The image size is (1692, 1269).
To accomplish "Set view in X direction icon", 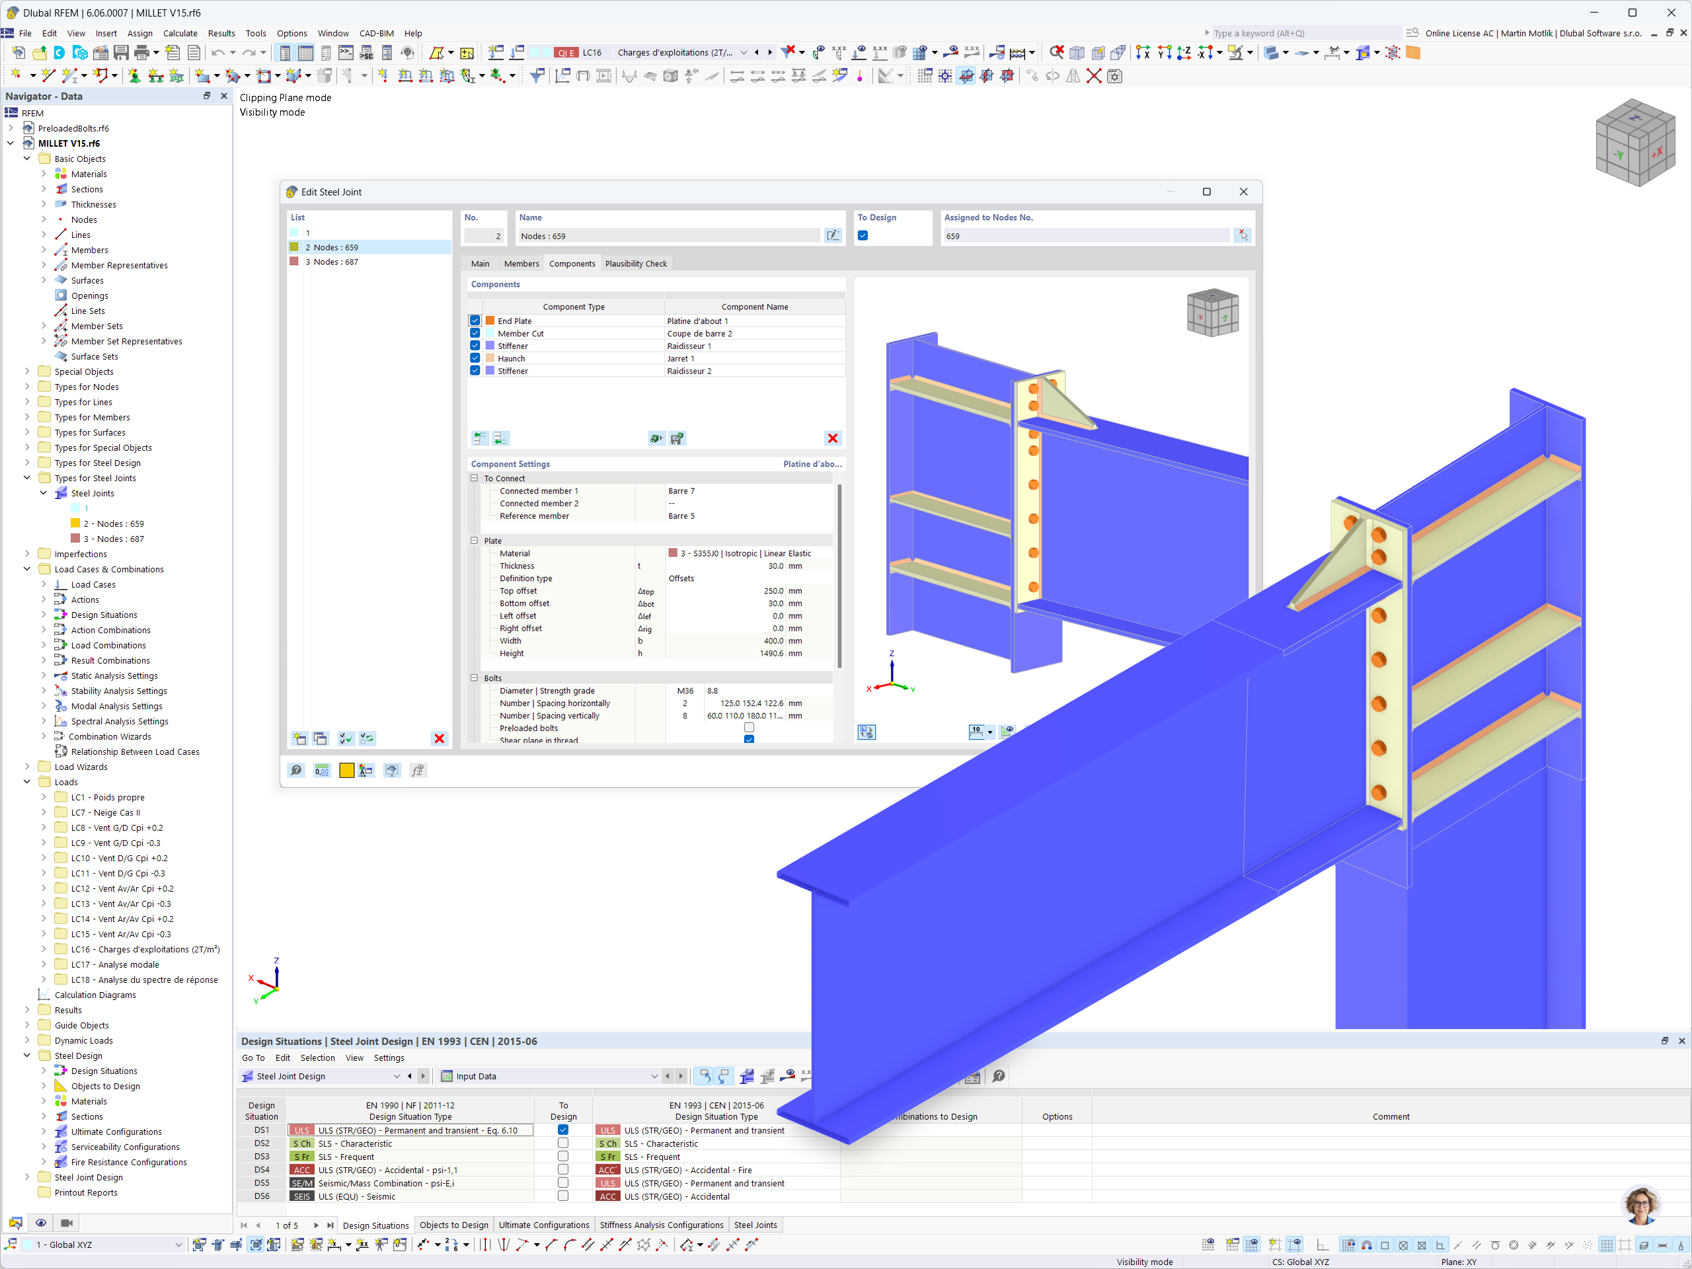I will tap(1143, 53).
